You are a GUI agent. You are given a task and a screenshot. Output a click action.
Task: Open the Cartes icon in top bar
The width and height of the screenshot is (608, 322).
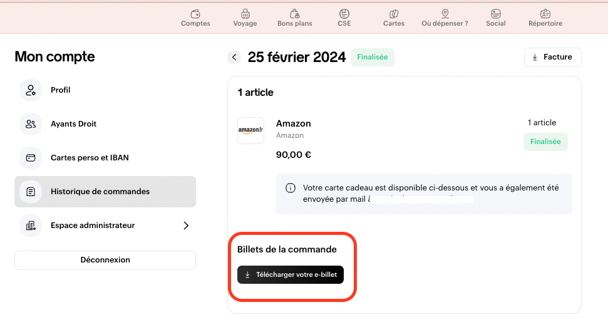[x=394, y=14]
